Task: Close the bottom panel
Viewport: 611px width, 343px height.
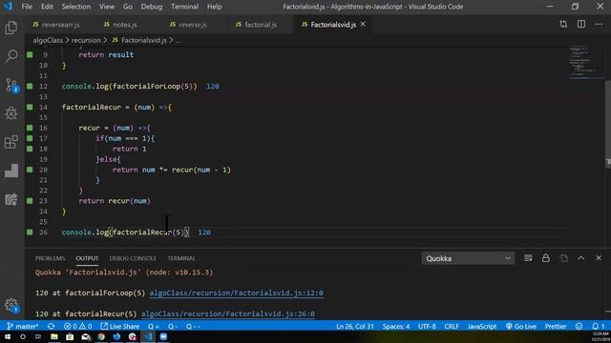Action: [599, 258]
